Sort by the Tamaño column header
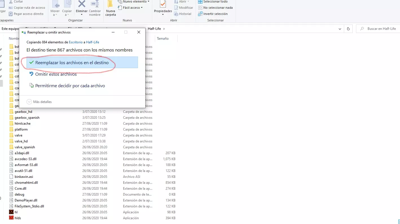 163,39
